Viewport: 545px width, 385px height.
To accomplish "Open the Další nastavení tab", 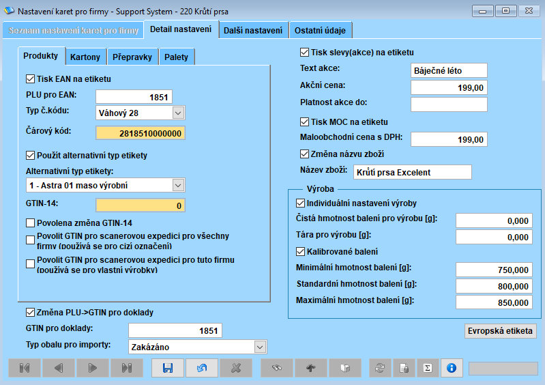I will [253, 31].
